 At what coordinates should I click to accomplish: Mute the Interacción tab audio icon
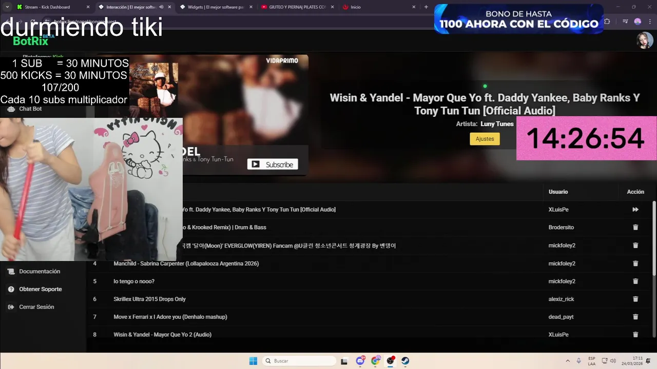pyautogui.click(x=161, y=7)
